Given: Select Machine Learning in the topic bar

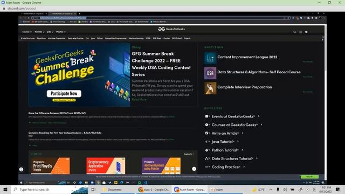Looking at the screenshot, I should [136, 38].
